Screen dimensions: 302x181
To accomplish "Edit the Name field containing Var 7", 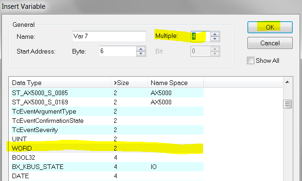I will (109, 36).
